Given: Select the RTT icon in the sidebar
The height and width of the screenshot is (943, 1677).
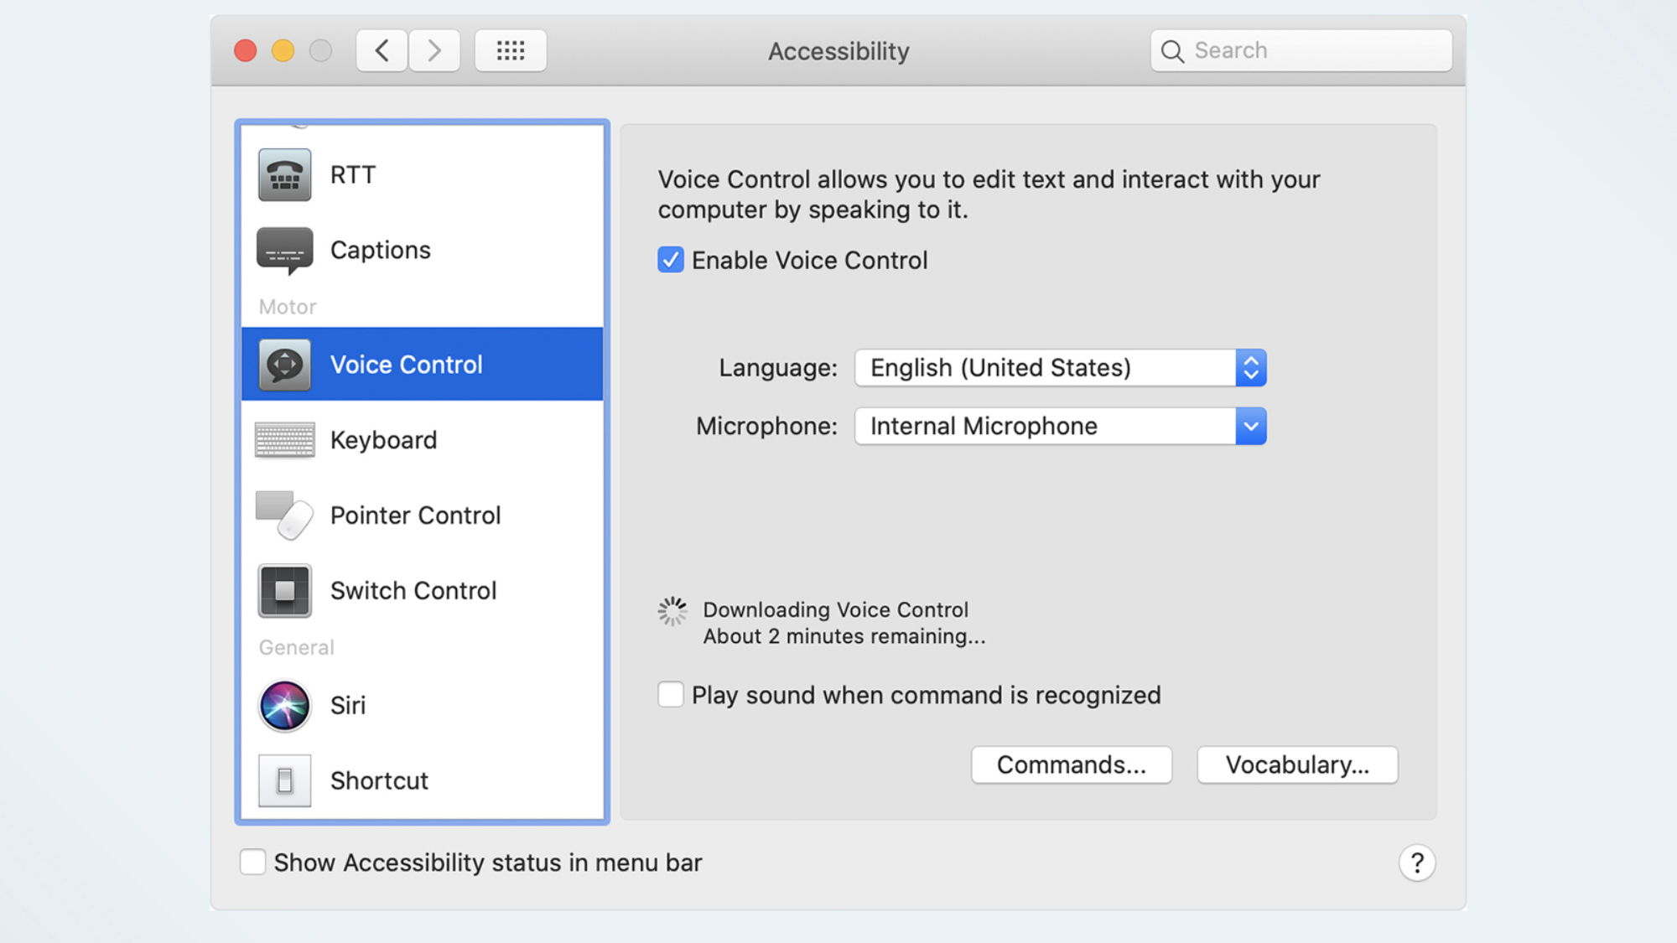Looking at the screenshot, I should pos(283,174).
